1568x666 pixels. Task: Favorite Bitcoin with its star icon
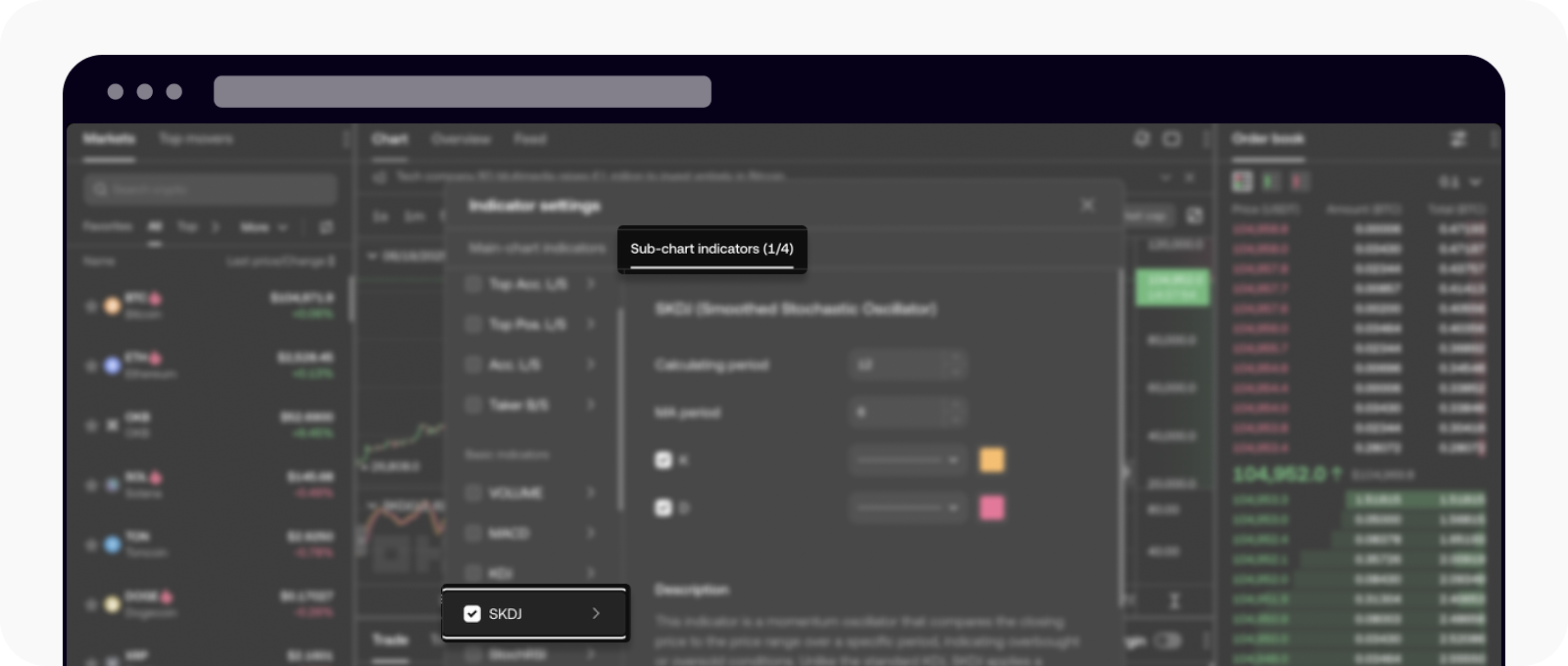point(91,306)
